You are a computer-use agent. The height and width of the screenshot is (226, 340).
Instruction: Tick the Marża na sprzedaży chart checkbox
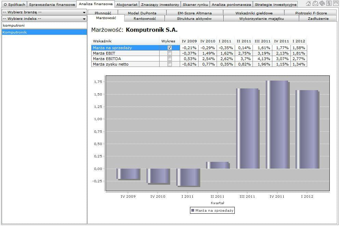click(x=169, y=48)
